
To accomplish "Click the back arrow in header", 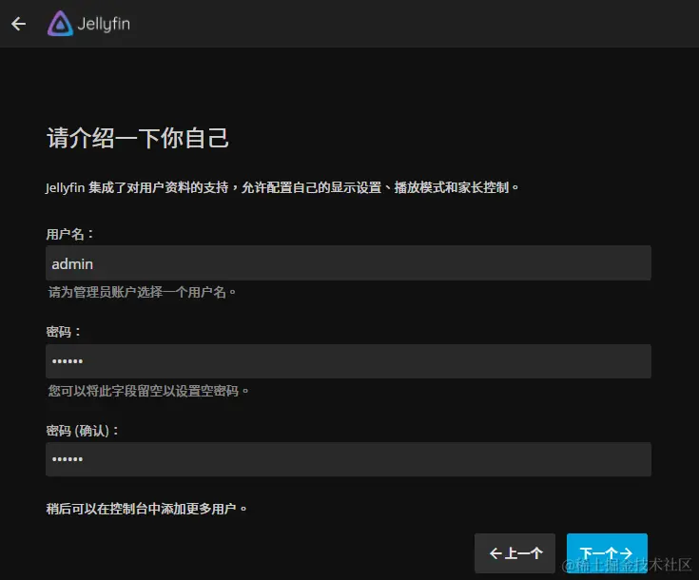I will pyautogui.click(x=18, y=24).
